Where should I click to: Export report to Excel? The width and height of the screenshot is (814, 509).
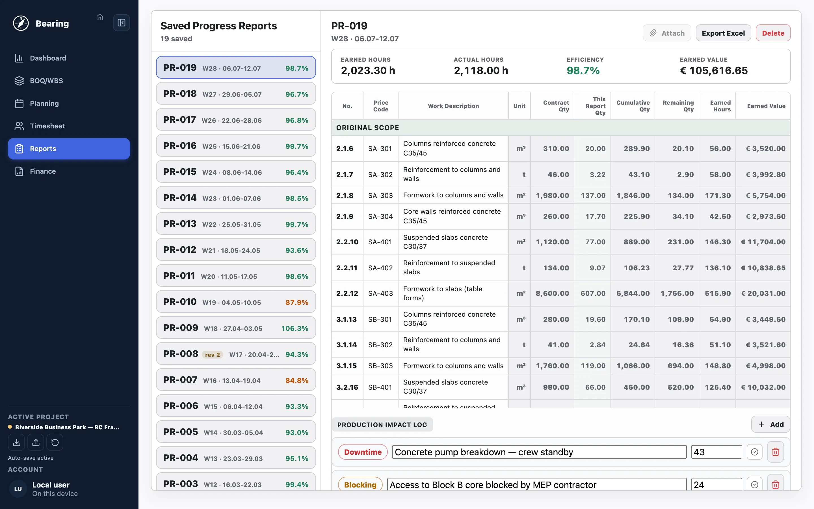pyautogui.click(x=723, y=33)
